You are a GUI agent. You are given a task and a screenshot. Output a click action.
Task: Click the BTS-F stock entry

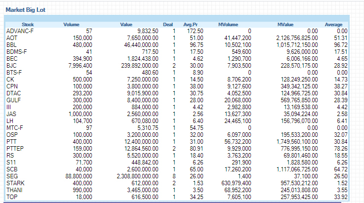coord(14,73)
